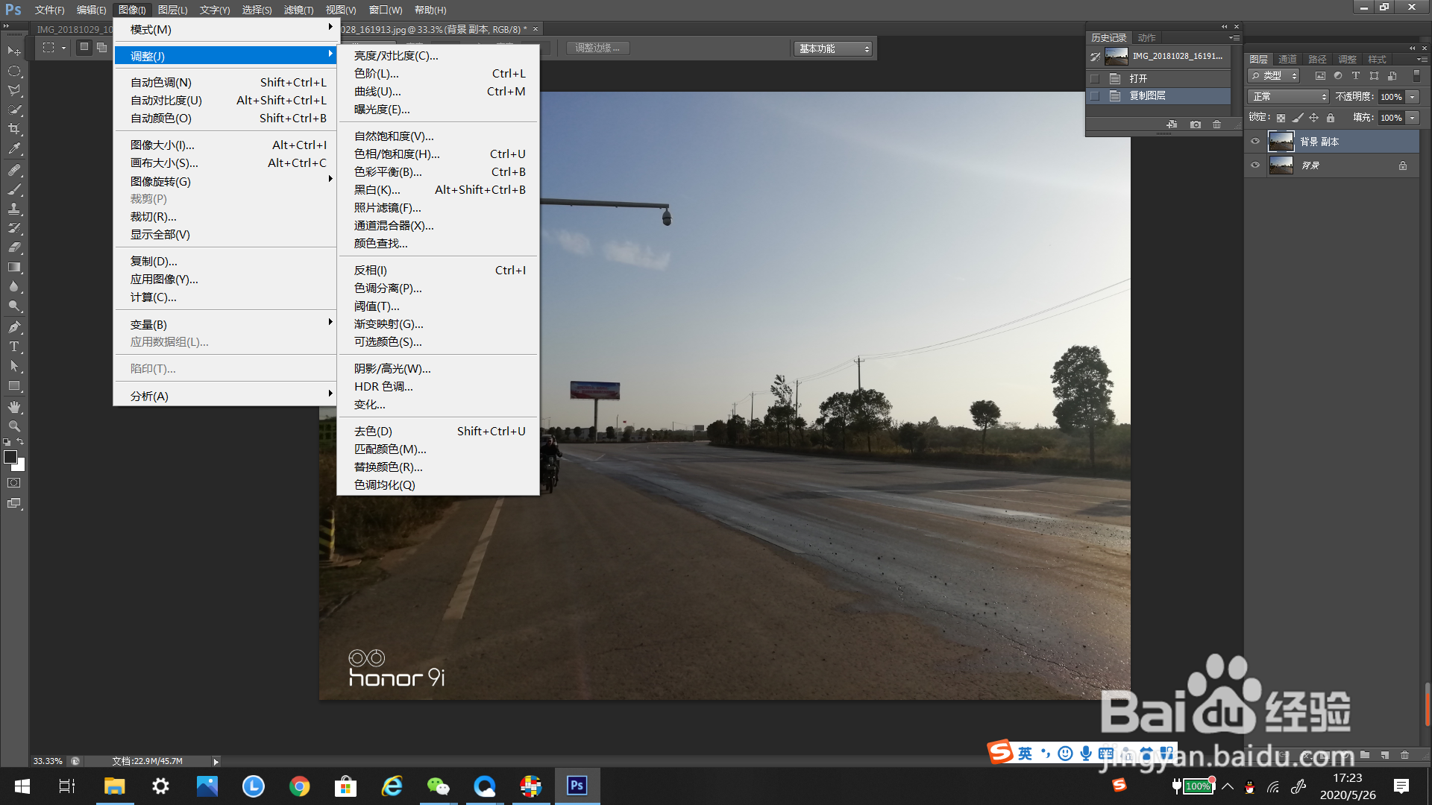
Task: Select the Horizontal Type tool
Action: click(x=14, y=347)
